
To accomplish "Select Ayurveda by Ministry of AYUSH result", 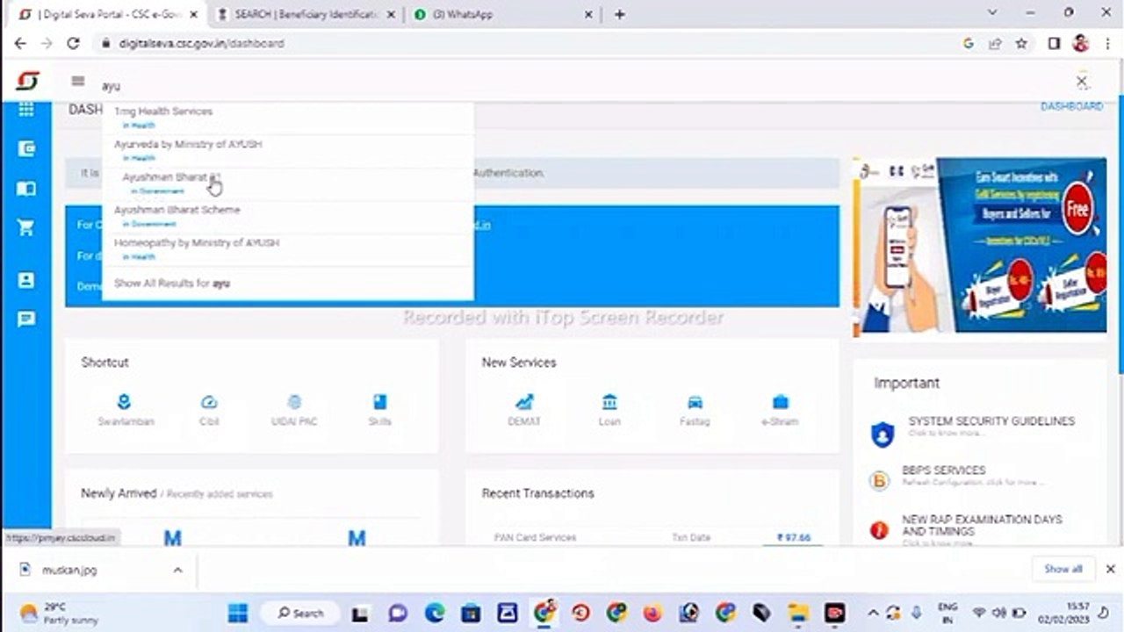I will coord(288,150).
